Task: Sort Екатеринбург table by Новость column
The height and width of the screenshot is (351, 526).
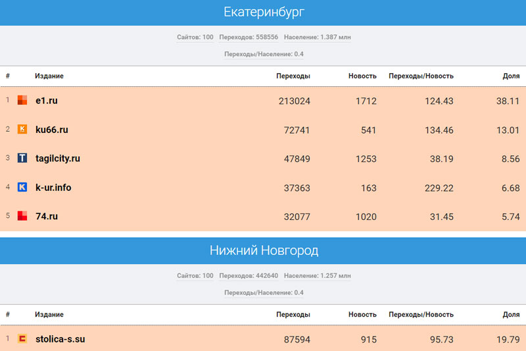Action: (362, 76)
